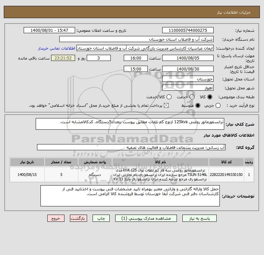Click the buyer name field شرکت آب و فاضلاب
The image size is (264, 255).
(136, 39)
